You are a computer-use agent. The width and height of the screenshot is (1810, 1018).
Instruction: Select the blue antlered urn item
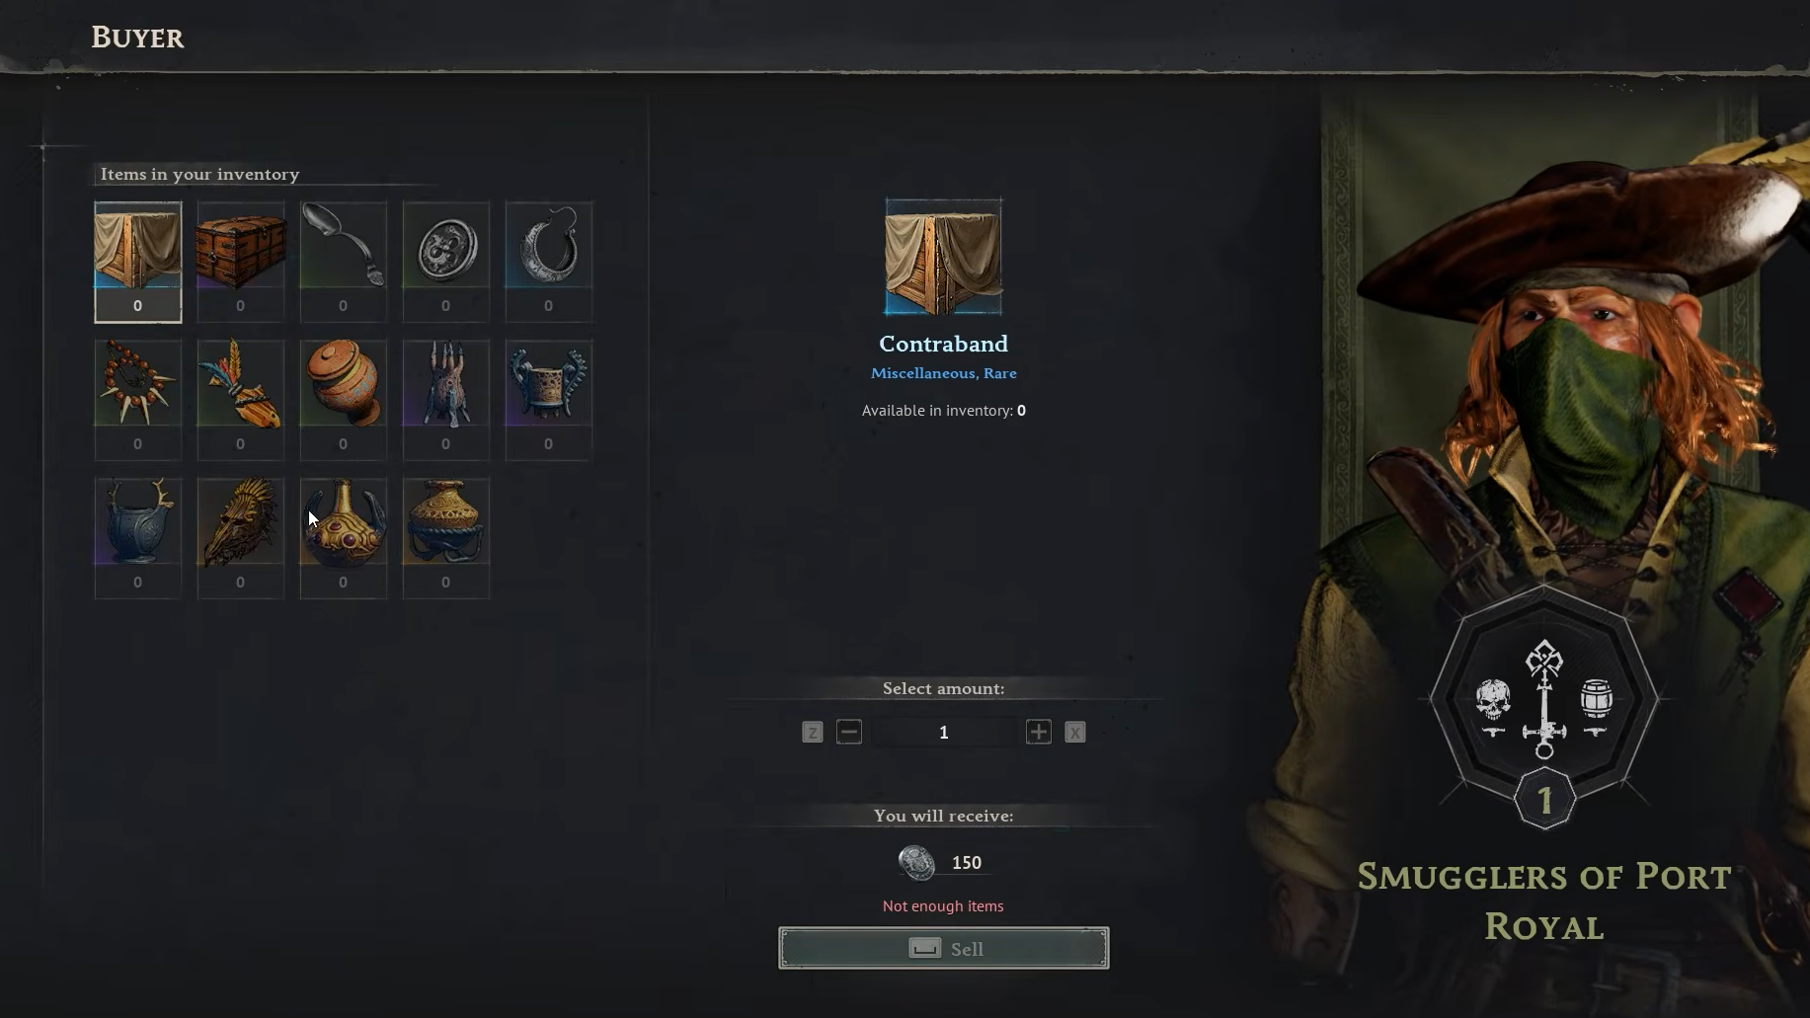click(138, 538)
